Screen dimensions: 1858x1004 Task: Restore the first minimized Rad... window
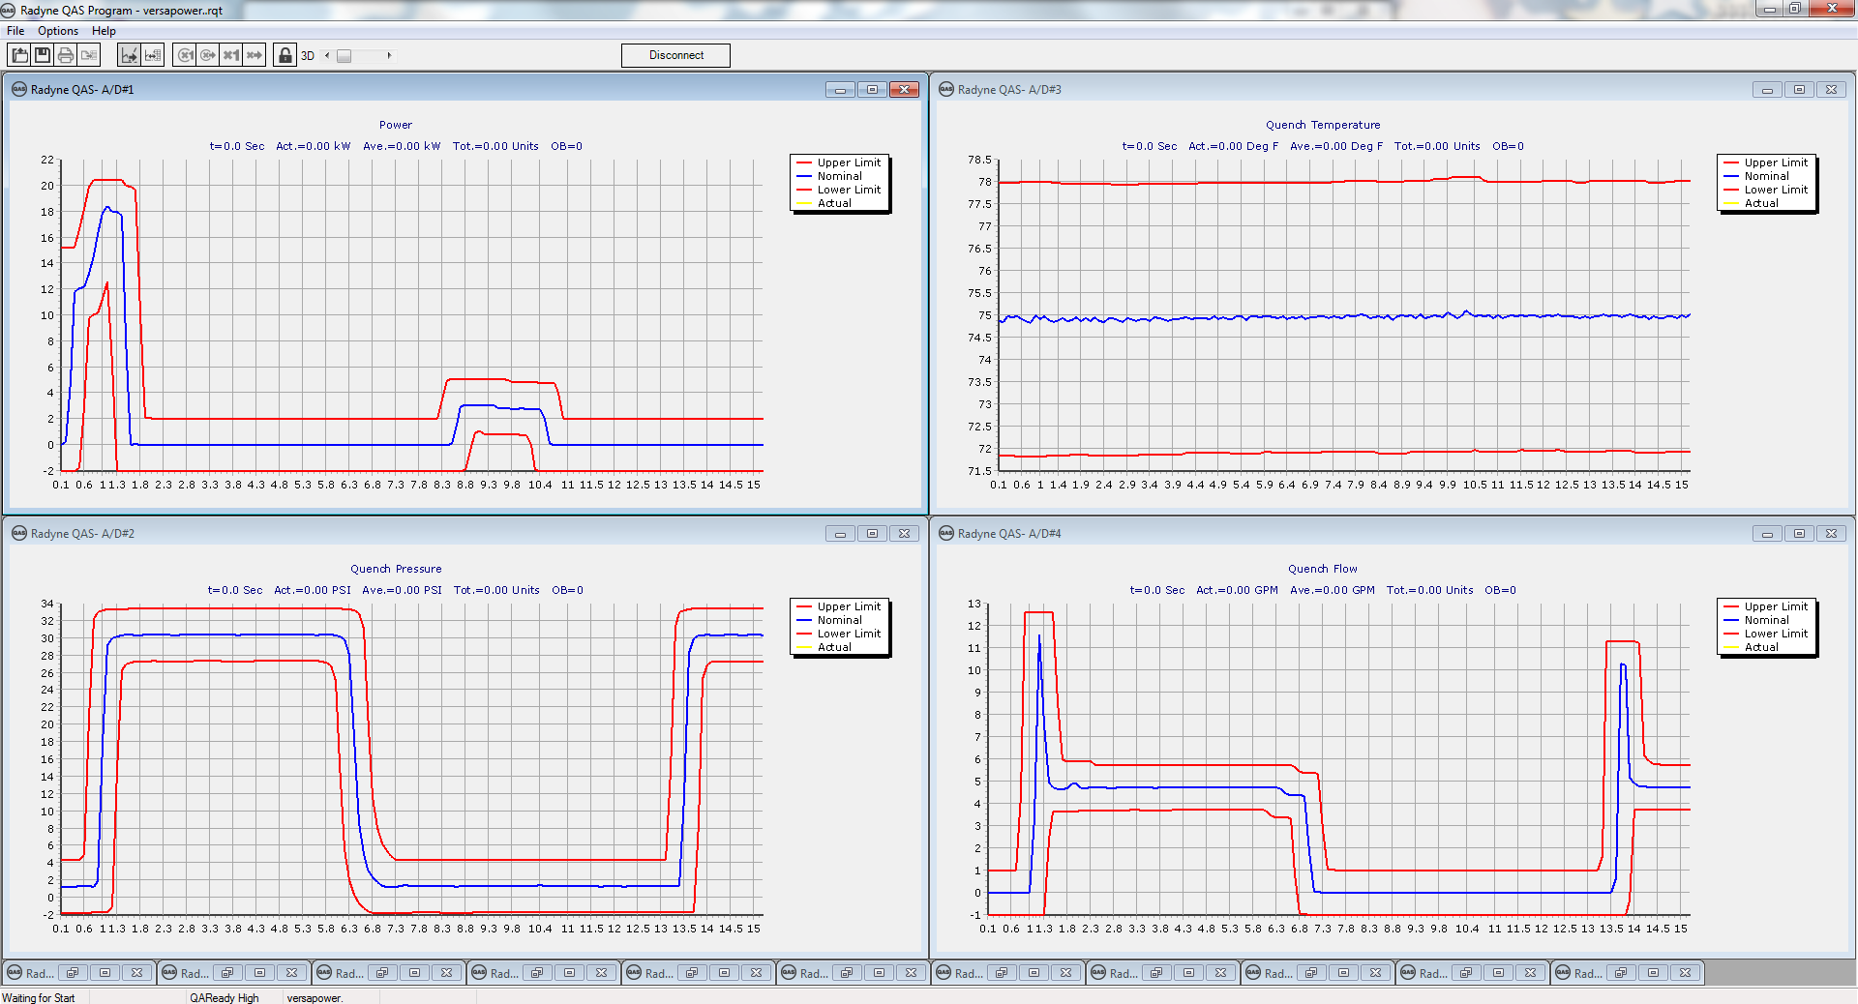73,973
